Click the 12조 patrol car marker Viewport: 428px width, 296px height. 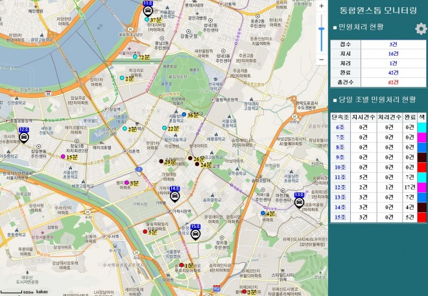click(x=24, y=137)
